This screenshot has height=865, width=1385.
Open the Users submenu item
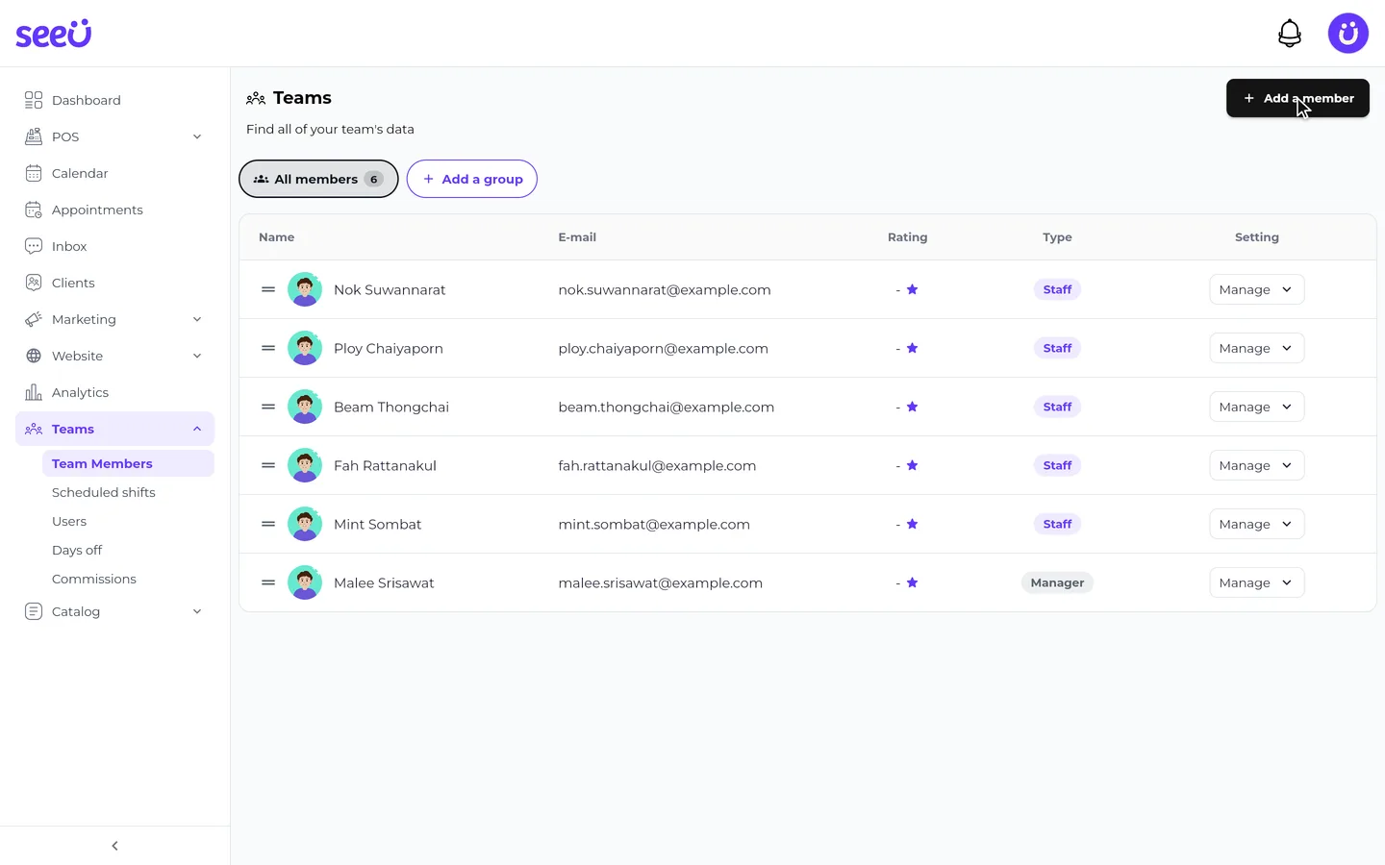click(x=69, y=521)
